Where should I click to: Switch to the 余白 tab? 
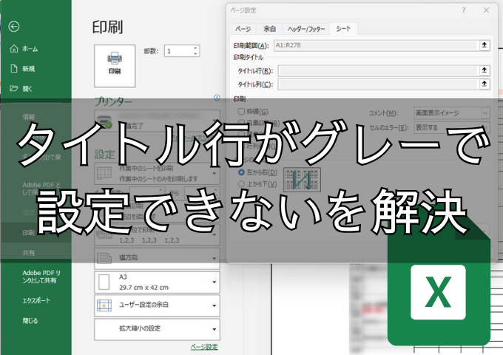pyautogui.click(x=269, y=29)
